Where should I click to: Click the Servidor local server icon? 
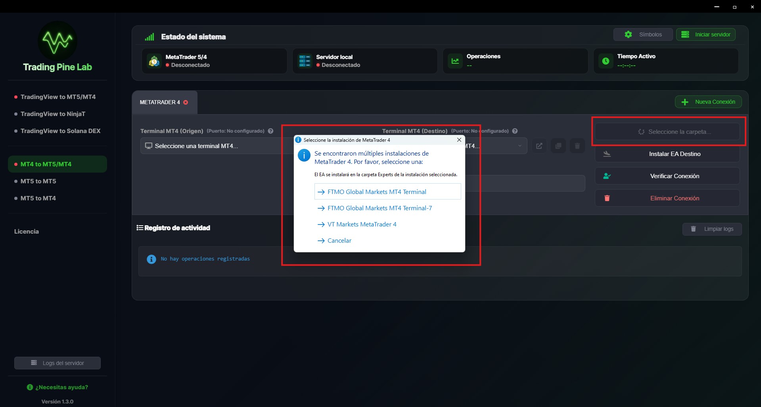[x=305, y=61]
